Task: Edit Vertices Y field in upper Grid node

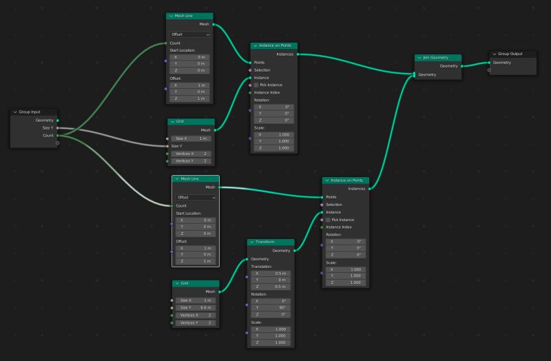Action: click(191, 161)
